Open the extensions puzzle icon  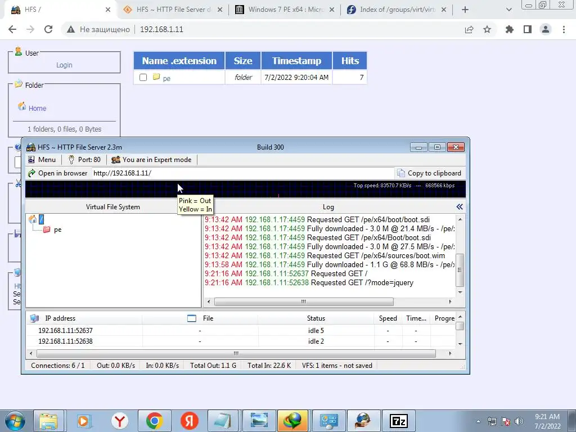pos(509,29)
